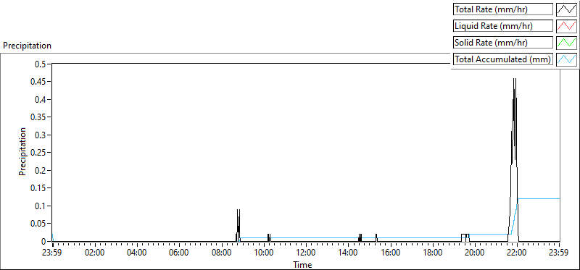Click the Total Rate black line icon
580x270 pixels.
tap(567, 9)
